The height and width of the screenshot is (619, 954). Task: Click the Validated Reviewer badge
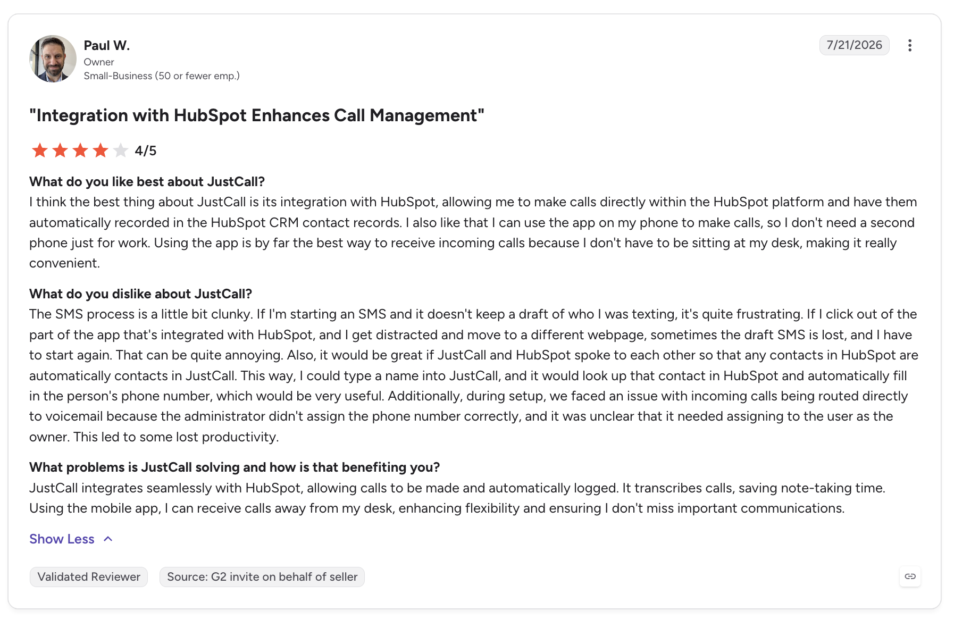(x=89, y=576)
